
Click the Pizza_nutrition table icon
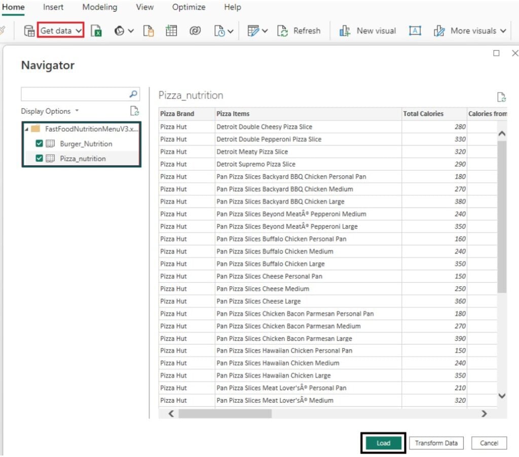[50, 159]
